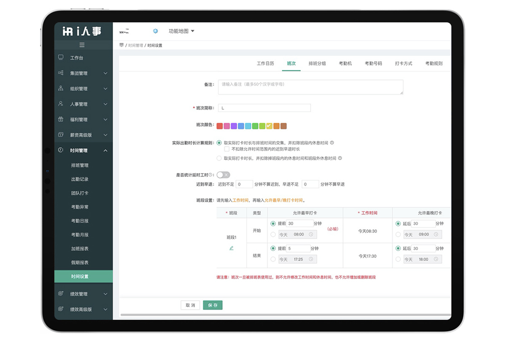Click the 迟到不足 minutes input

(244, 184)
